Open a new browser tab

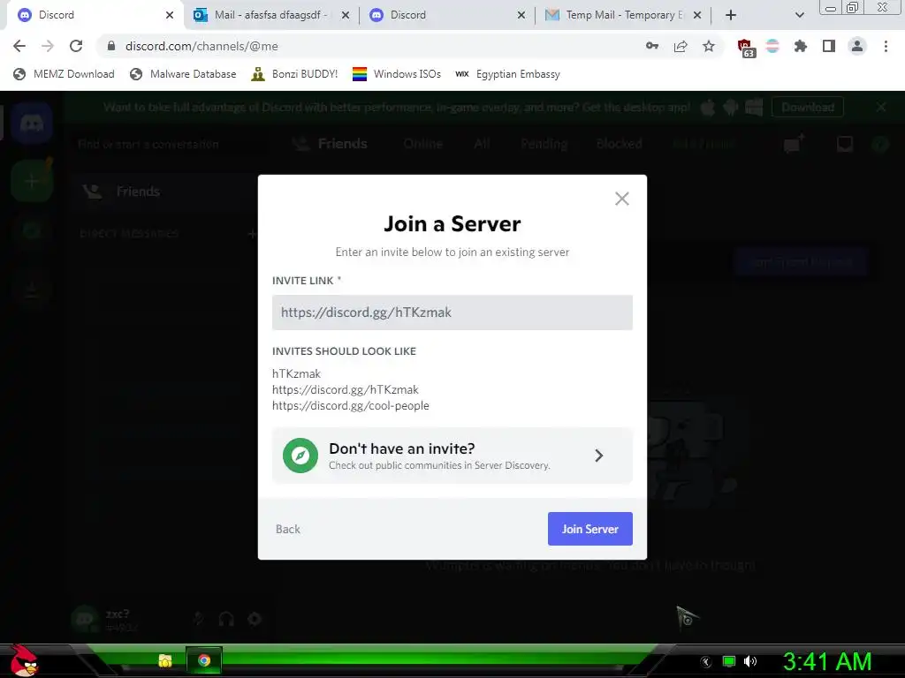pos(731,15)
